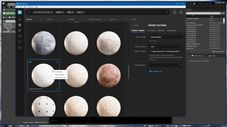Toggle selection checkmark on Marble Tiles card

click(30, 62)
